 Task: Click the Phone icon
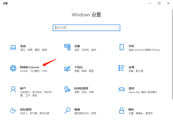click(x=122, y=47)
